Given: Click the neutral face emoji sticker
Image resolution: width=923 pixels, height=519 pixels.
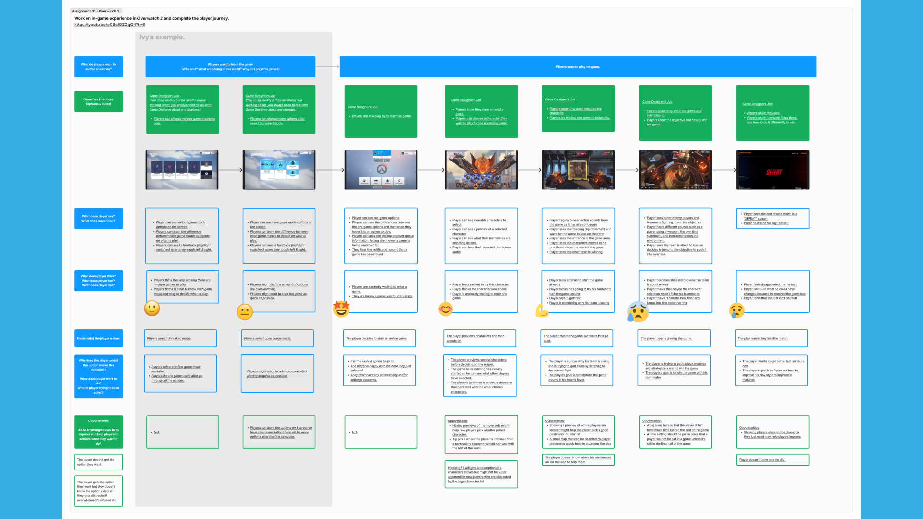Looking at the screenshot, I should tap(245, 312).
